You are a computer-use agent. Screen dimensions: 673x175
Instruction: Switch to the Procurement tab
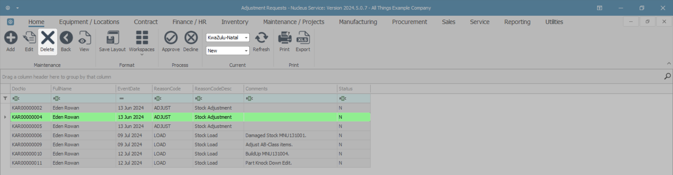[409, 22]
